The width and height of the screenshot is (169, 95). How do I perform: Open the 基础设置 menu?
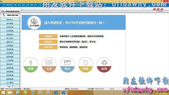point(10,5)
